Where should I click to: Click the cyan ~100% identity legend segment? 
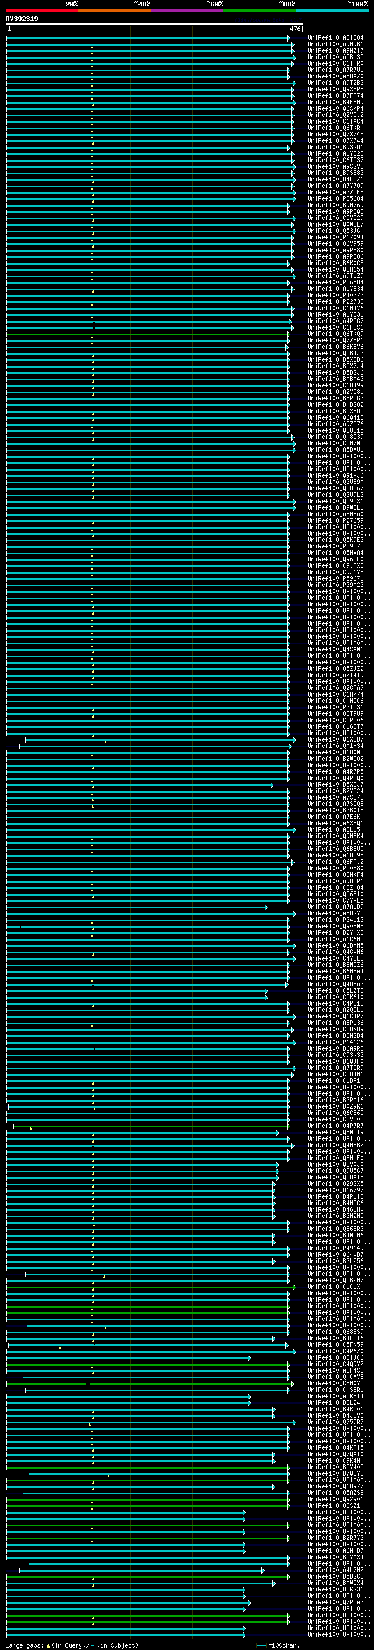pos(332,11)
